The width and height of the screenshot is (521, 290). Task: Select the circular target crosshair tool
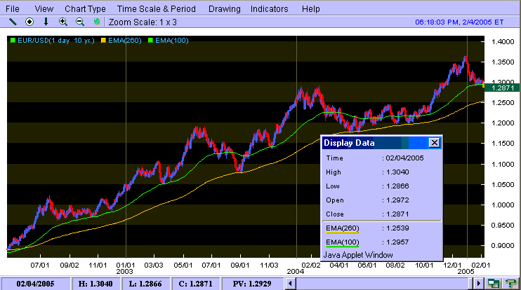point(29,22)
